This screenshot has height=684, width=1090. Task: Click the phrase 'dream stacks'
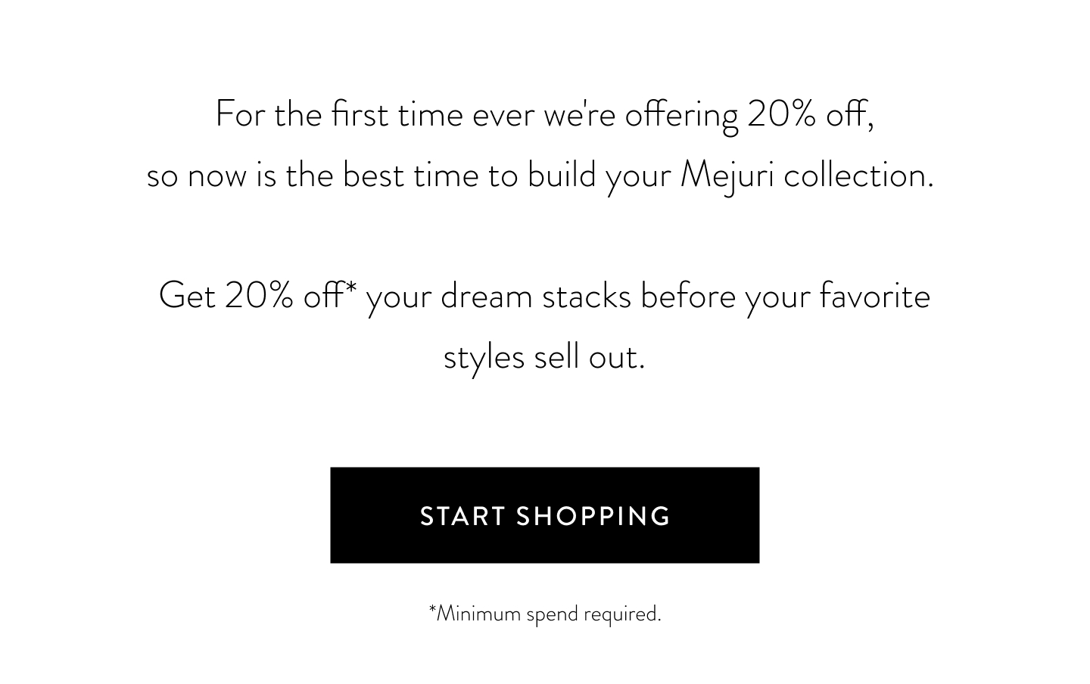(536, 295)
